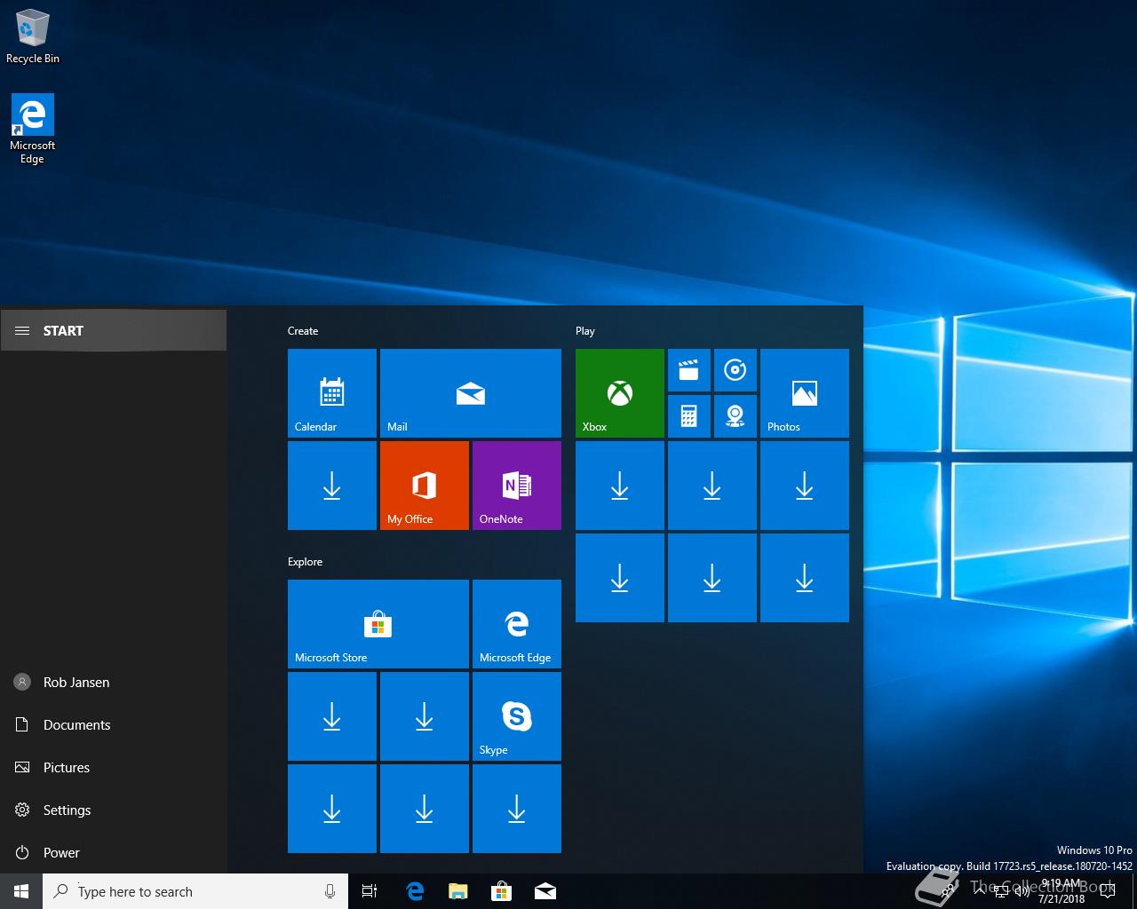Click the download tile directly below Skype

pyautogui.click(x=517, y=809)
